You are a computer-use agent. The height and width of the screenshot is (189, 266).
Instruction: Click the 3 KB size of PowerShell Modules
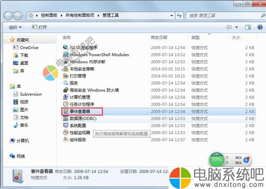[250, 55]
